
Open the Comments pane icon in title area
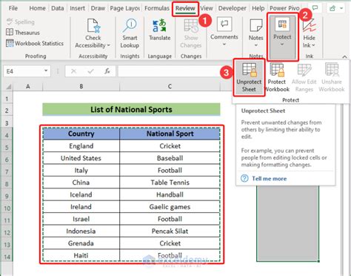pos(315,8)
